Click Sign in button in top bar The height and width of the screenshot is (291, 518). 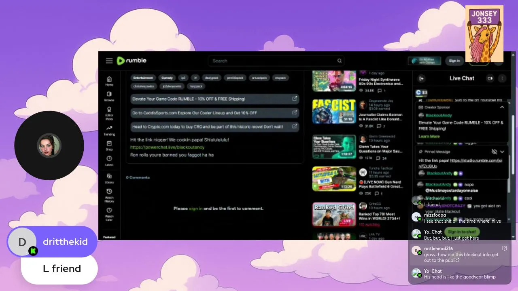click(454, 61)
